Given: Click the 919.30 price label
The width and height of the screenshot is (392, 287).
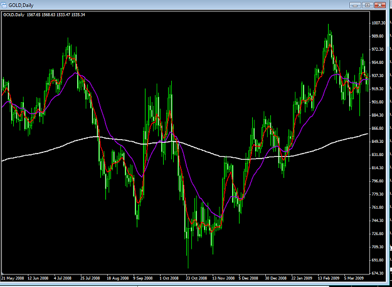Looking at the screenshot, I should point(378,89).
